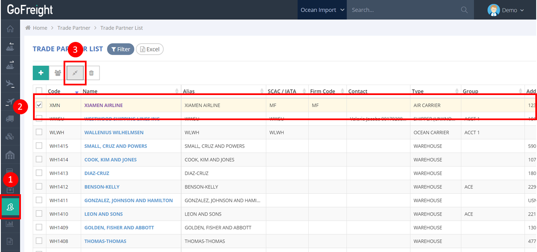Sort by the Name column header

(x=90, y=91)
